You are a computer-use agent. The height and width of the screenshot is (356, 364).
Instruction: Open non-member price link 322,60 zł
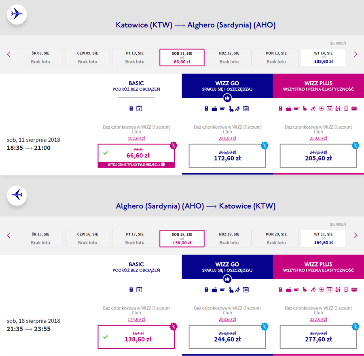point(318,320)
